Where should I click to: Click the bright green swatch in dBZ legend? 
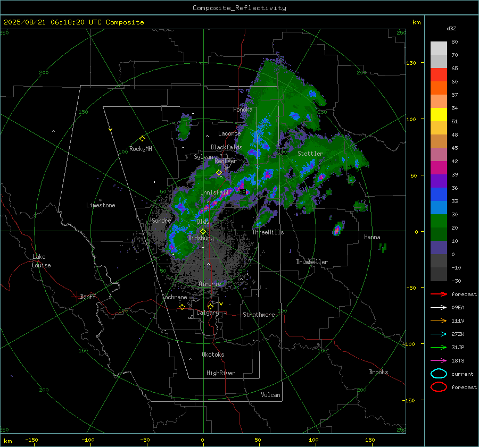439,221
